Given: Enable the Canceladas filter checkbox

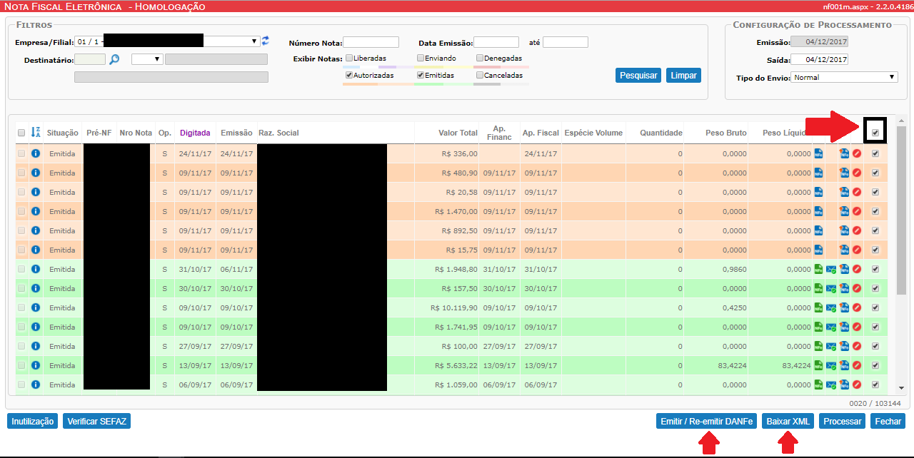Looking at the screenshot, I should tap(479, 75).
